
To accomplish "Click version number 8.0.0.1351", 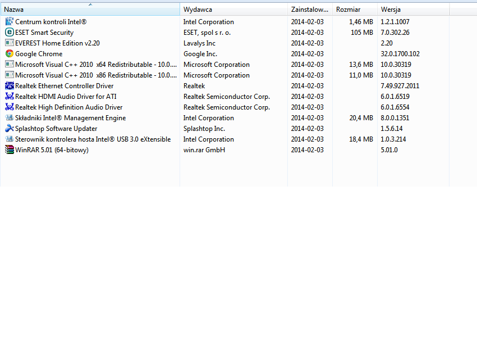I will [395, 118].
